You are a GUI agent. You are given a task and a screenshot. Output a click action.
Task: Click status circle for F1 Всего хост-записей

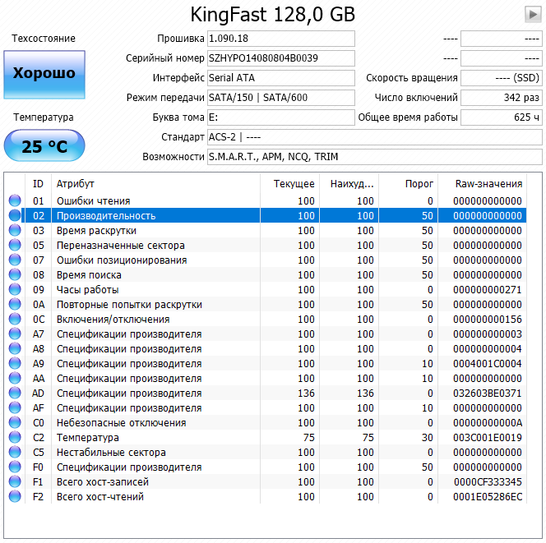[x=15, y=481]
